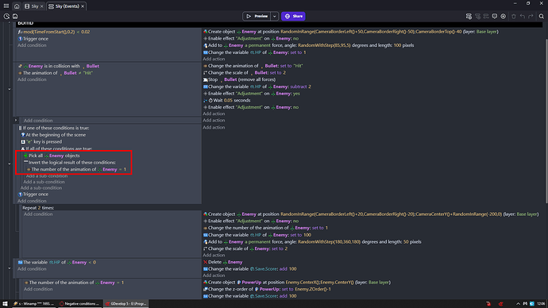The height and width of the screenshot is (308, 548).
Task: Open the Preview dropdown arrow
Action: pyautogui.click(x=275, y=16)
